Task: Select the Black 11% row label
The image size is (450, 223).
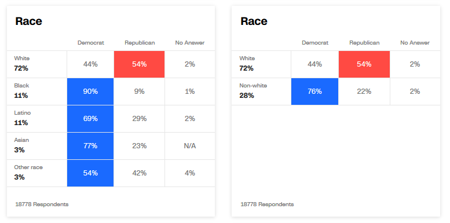Action: pos(22,91)
